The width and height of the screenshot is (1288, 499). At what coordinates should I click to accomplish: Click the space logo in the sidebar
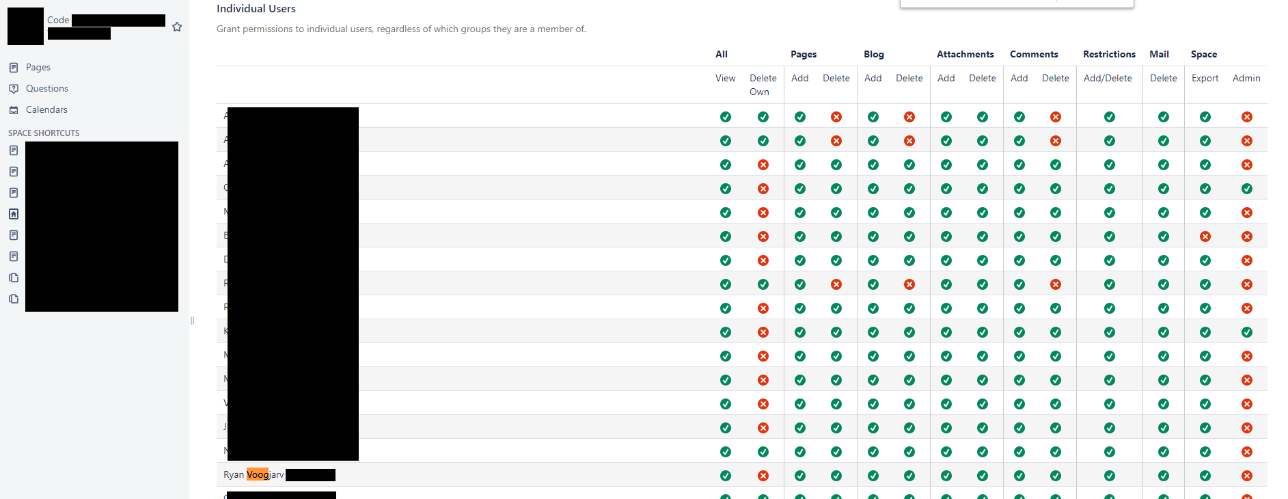(x=25, y=27)
